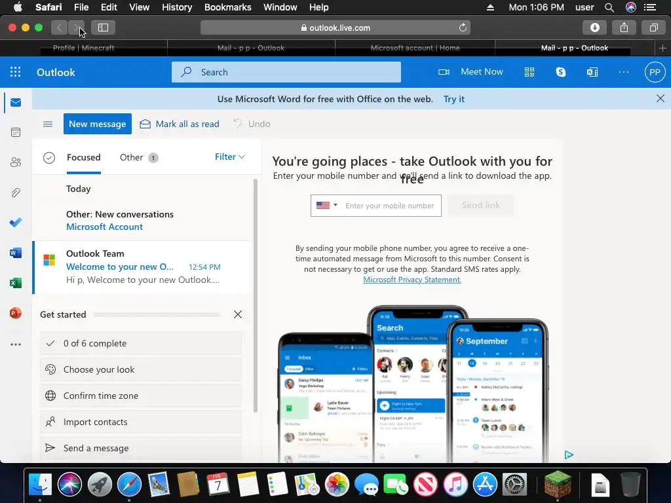
Task: Click the mobile number input field
Action: pos(390,206)
